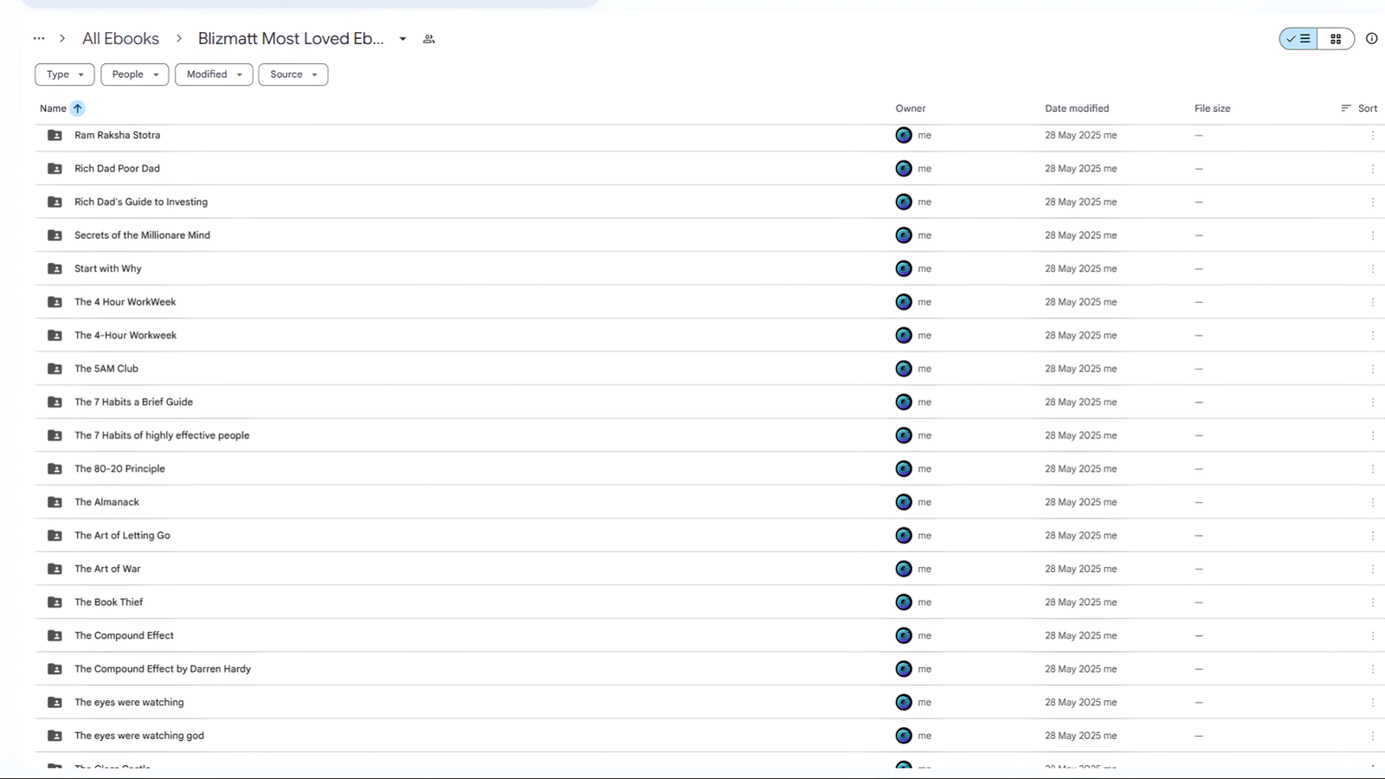The width and height of the screenshot is (1385, 779).
Task: Click the modified date of The Almanack
Action: pos(1080,502)
